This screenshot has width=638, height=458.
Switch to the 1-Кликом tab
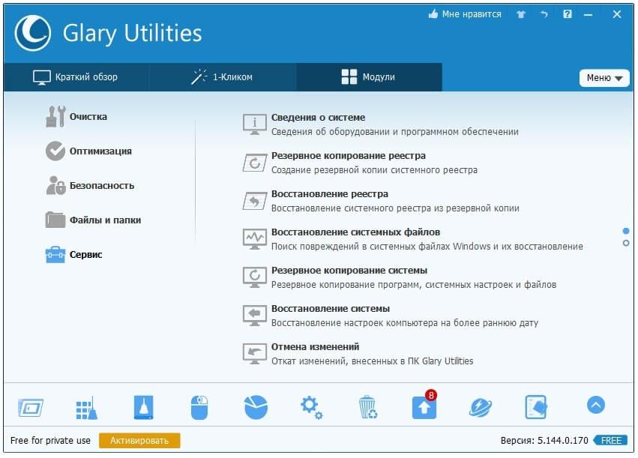[x=222, y=77]
